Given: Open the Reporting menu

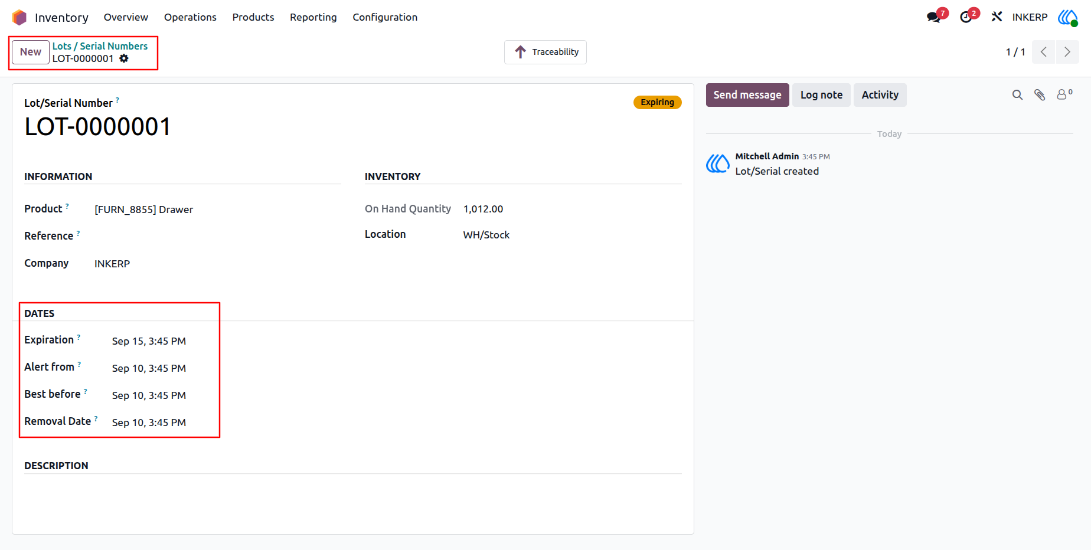Looking at the screenshot, I should pos(313,17).
